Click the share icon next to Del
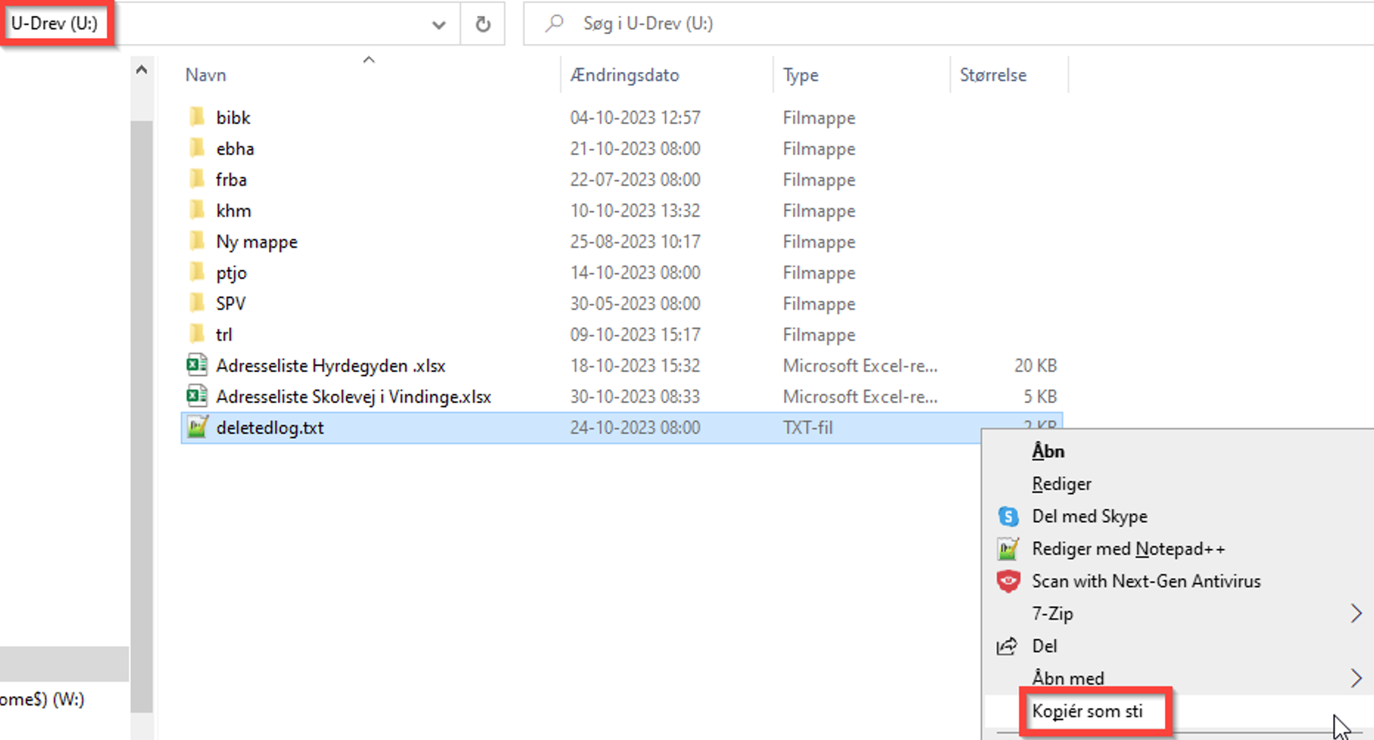Viewport: 1374px width, 740px height. click(x=1007, y=646)
